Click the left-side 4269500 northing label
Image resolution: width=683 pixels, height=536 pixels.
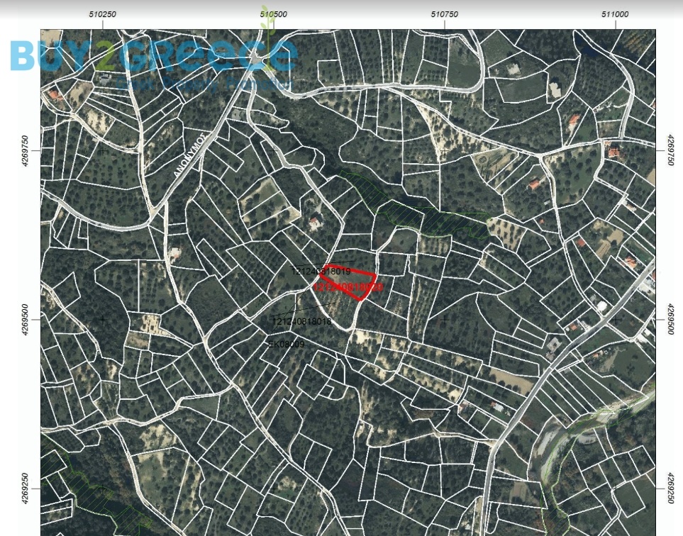(26, 320)
